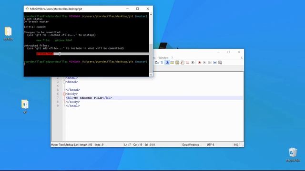Click 'git status' command line in terminal
Viewport: 305px width, 171px height.
33,19
